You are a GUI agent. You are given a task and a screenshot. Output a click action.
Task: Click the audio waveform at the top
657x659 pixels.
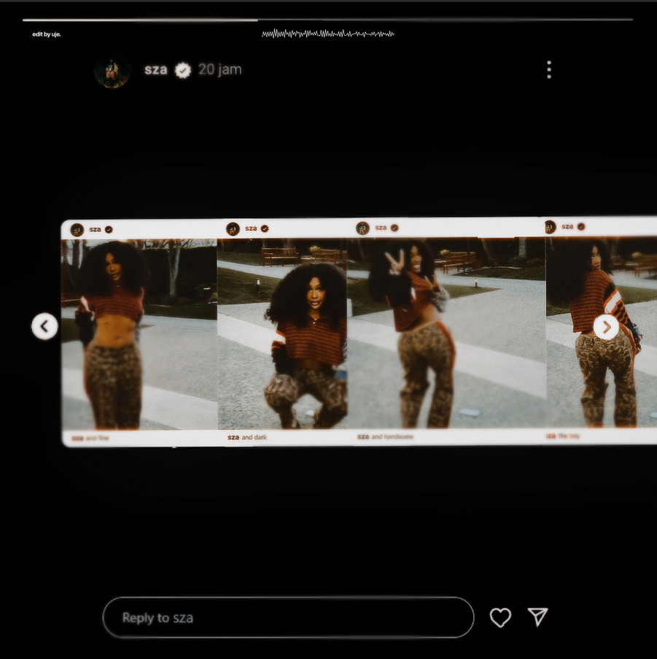tap(328, 34)
